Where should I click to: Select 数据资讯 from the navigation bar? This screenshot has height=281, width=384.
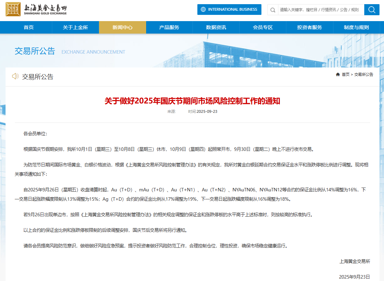(216, 27)
